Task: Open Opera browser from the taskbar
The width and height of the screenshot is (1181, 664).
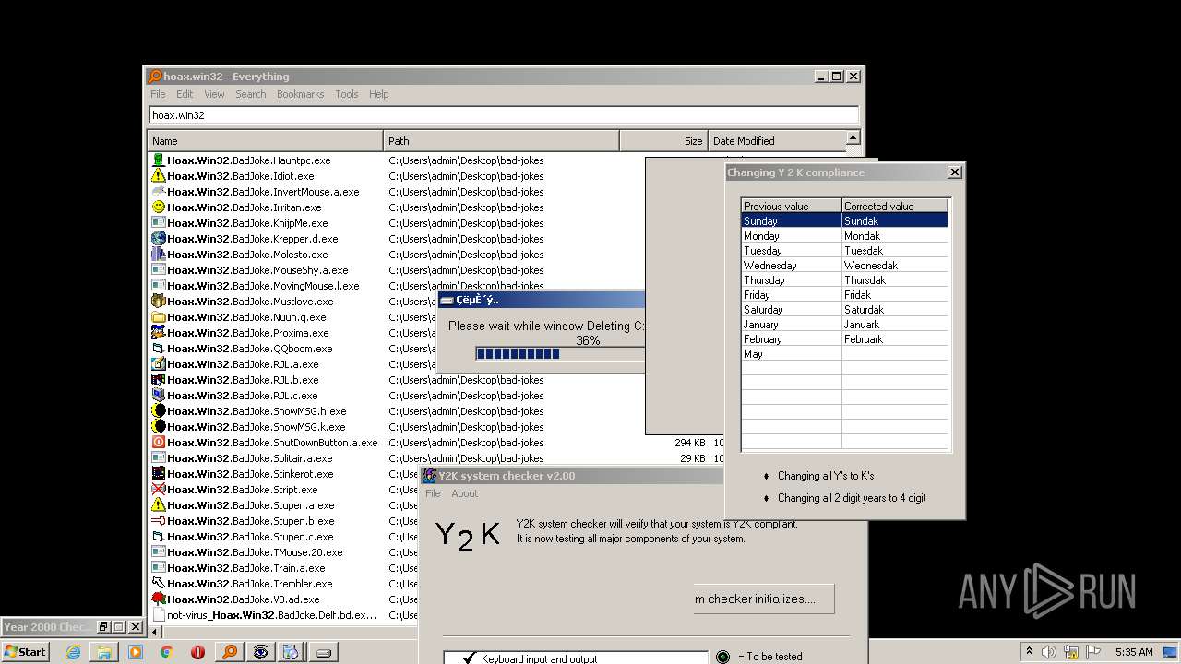Action: pos(197,652)
